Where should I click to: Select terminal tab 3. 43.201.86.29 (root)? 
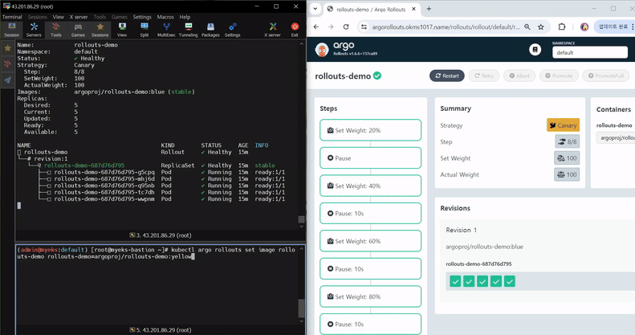[161, 235]
